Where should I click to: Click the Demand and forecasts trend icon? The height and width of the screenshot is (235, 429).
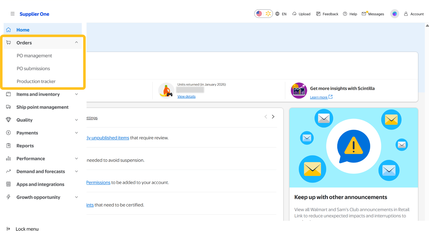(x=9, y=171)
